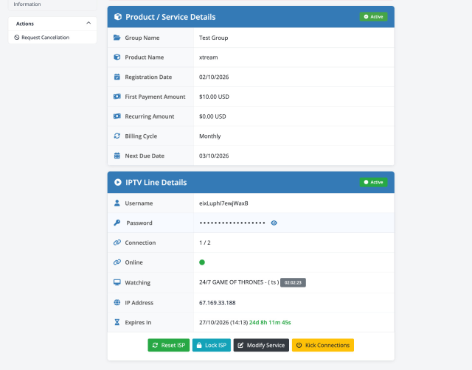Click the Registration Date calendar icon
The width and height of the screenshot is (472, 370).
click(117, 77)
